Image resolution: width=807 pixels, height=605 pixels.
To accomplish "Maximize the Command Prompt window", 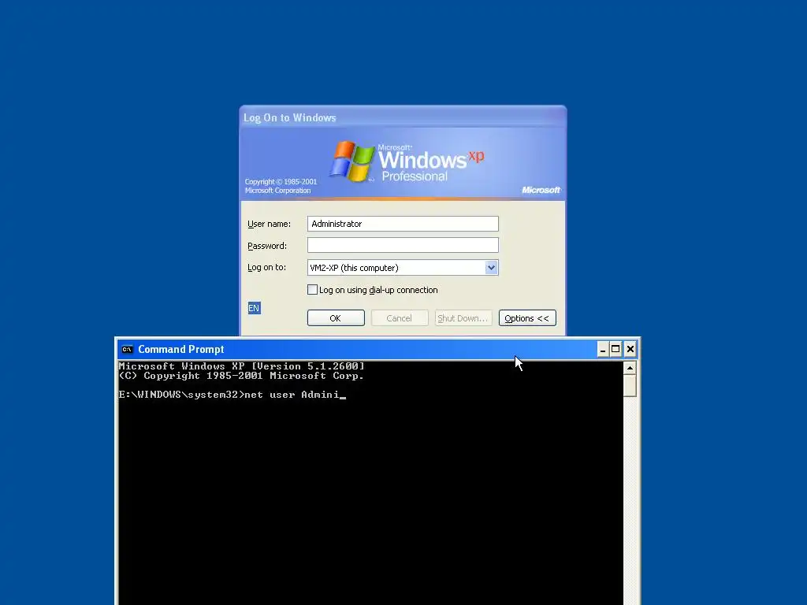I will click(x=615, y=349).
